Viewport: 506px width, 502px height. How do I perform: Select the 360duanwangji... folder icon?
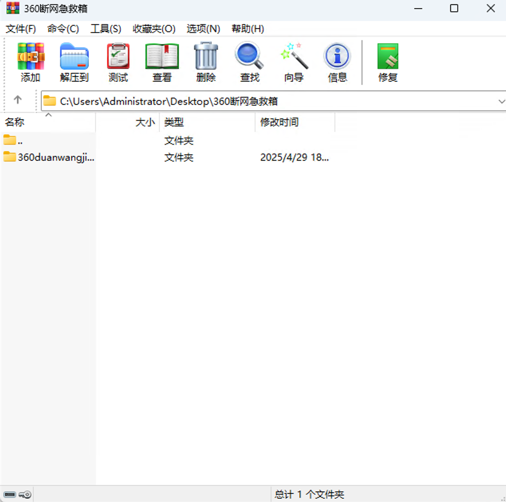(x=10, y=157)
